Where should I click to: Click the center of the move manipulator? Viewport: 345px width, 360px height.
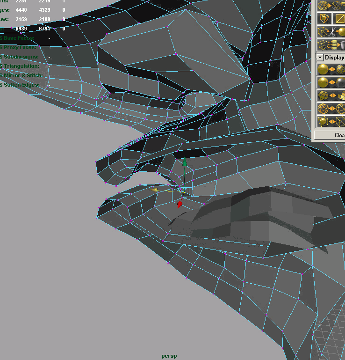coord(183,191)
